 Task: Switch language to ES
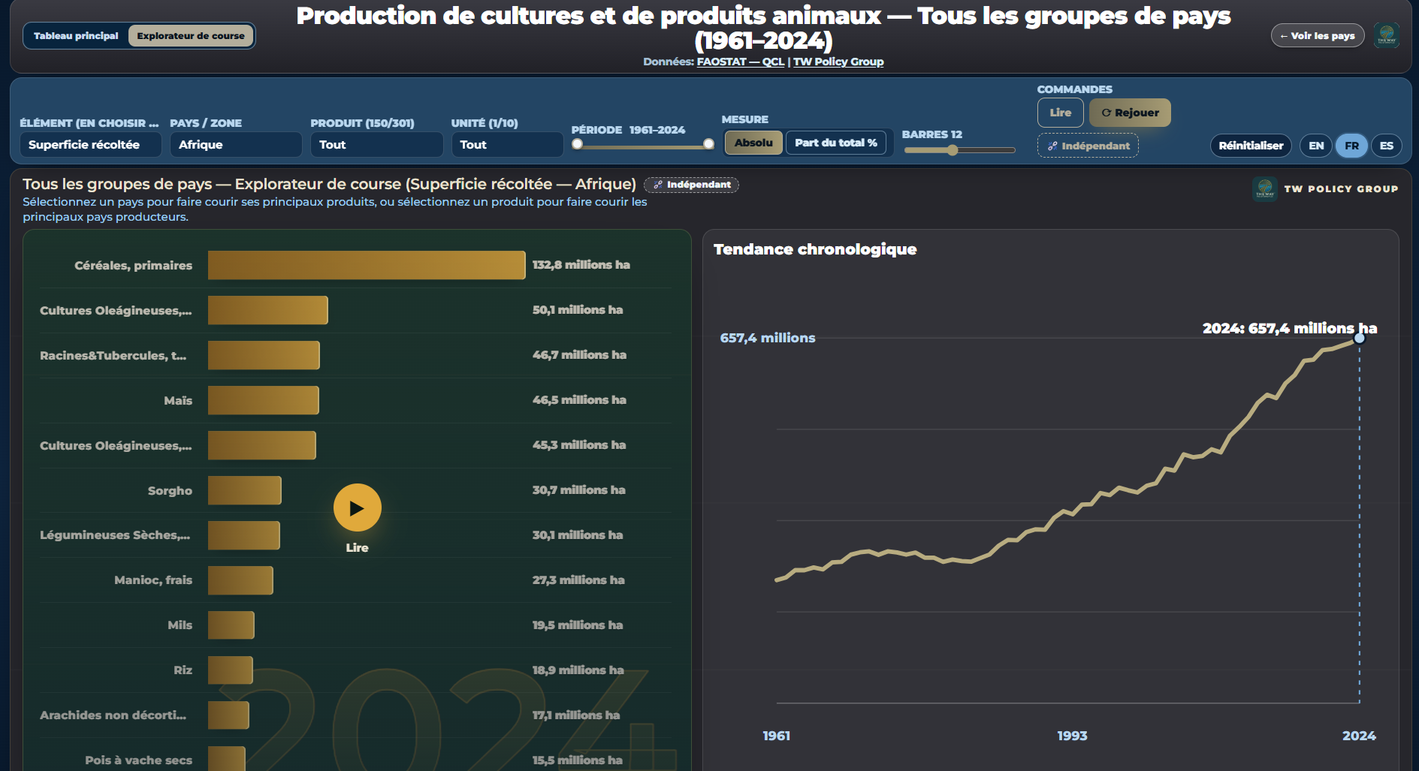tap(1387, 146)
